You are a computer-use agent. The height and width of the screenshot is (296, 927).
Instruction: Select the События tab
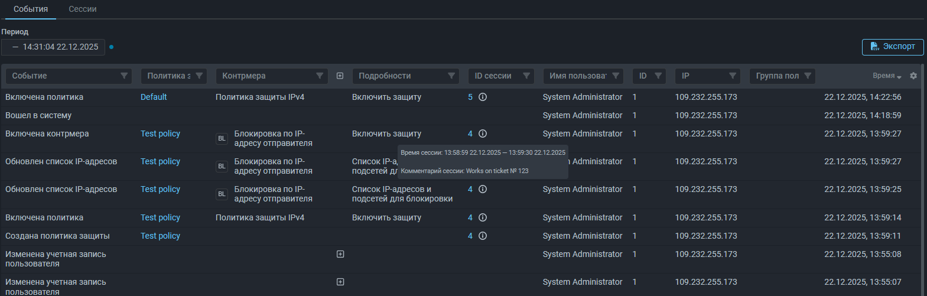click(x=31, y=9)
